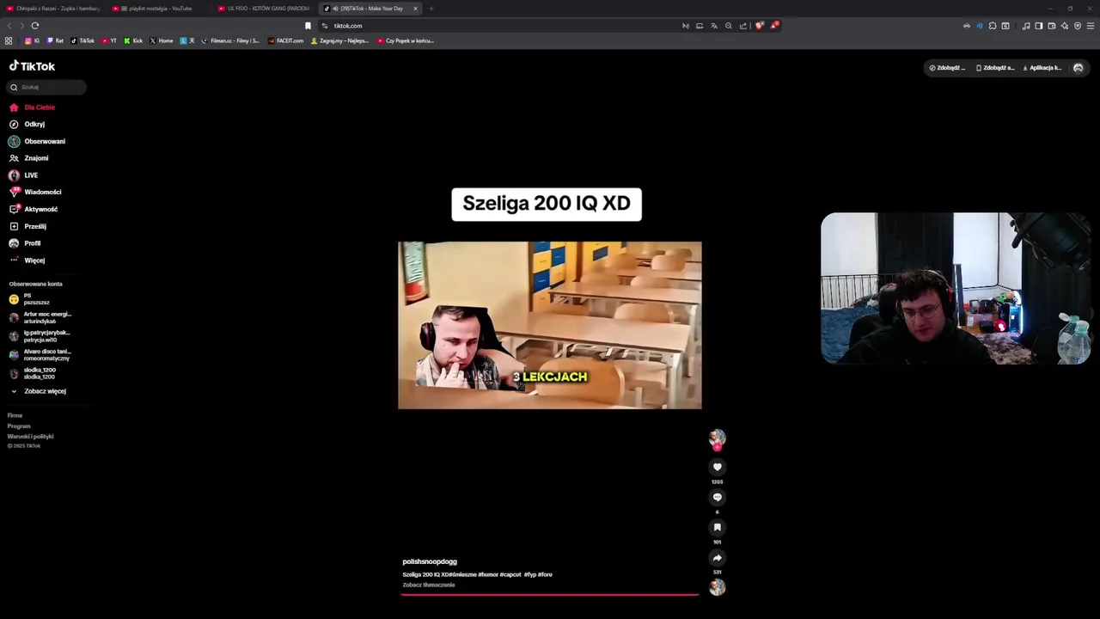Click the first Zdobądź button with coin icon
Image resolution: width=1100 pixels, height=619 pixels.
(947, 68)
